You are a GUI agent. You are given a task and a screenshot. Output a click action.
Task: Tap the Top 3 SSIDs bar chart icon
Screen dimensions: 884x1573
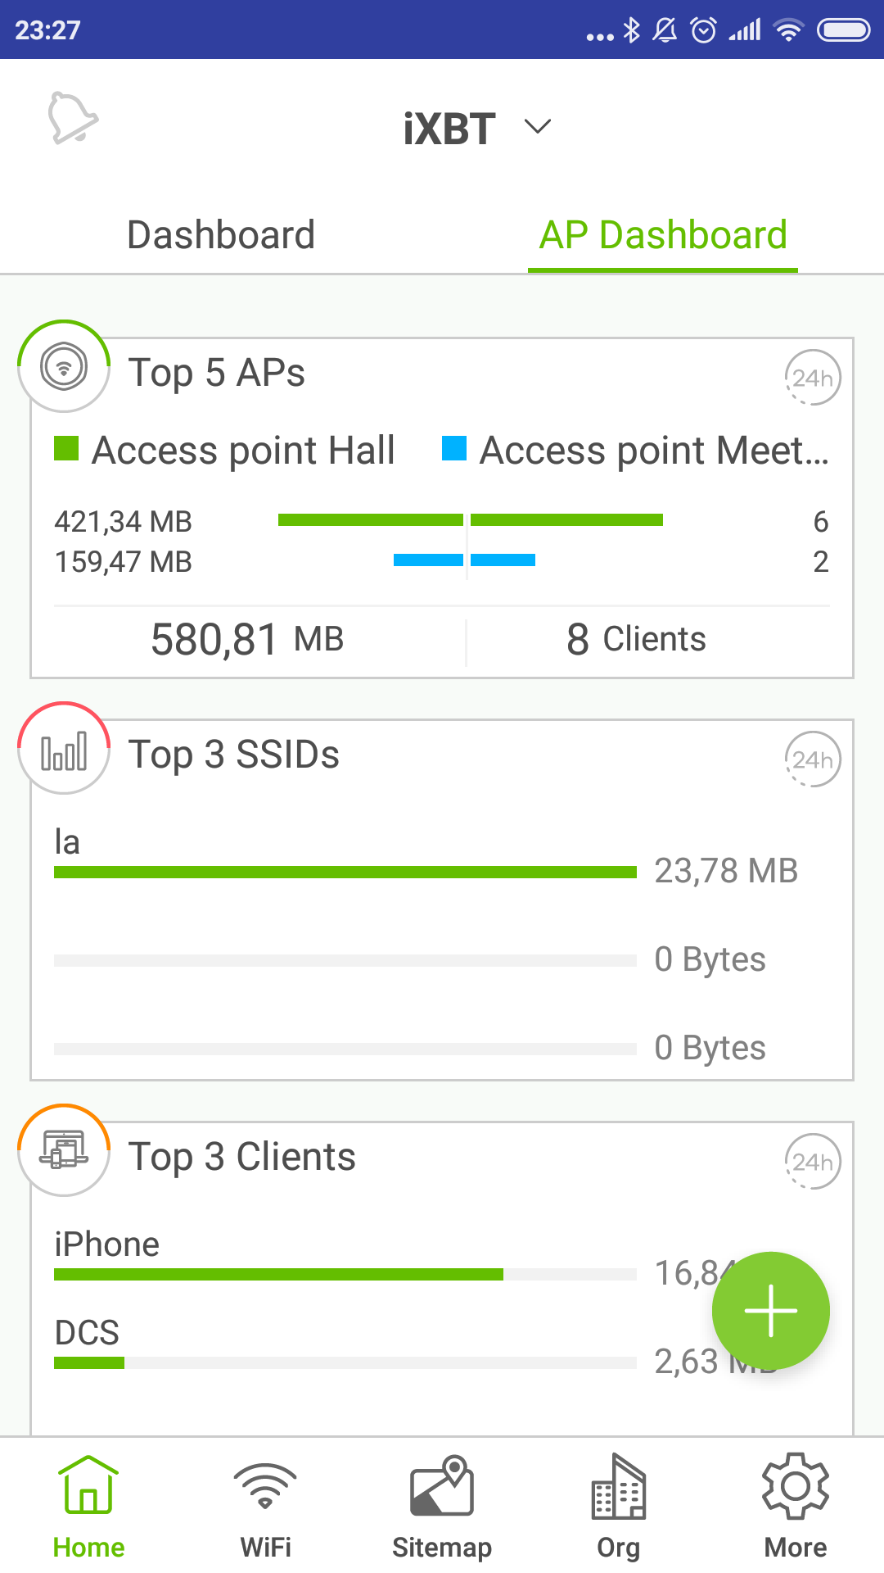pos(64,749)
